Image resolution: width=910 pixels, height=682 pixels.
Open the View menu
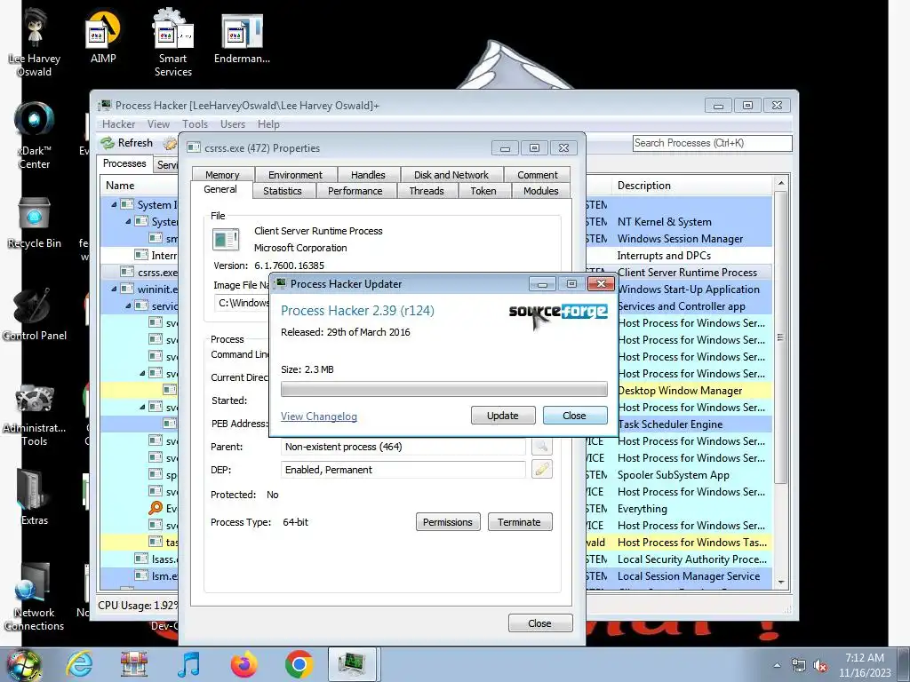(x=158, y=124)
